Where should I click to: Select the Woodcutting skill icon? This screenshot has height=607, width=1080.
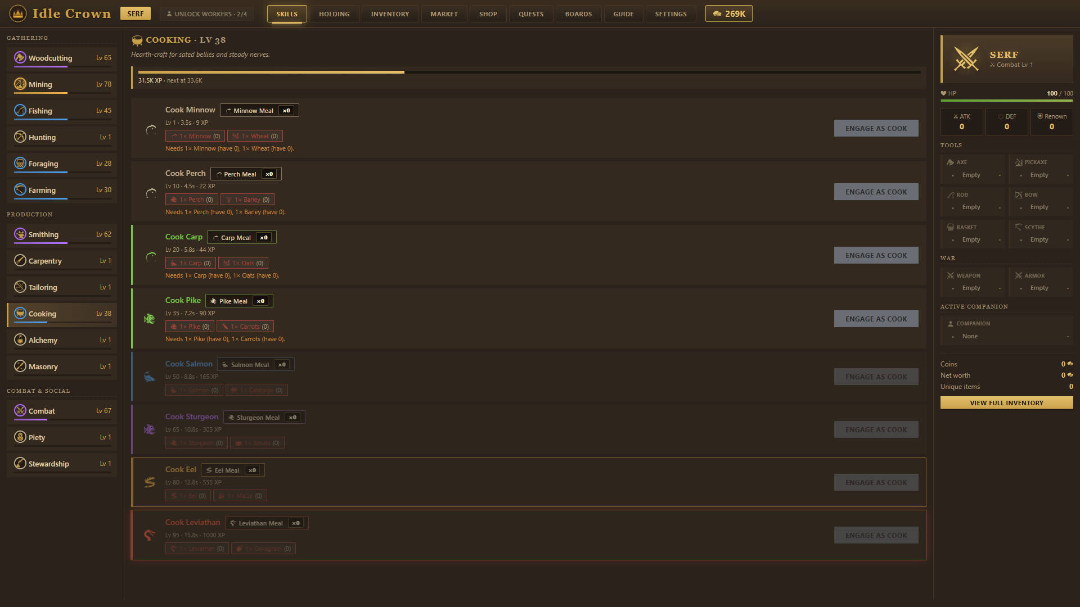(20, 58)
